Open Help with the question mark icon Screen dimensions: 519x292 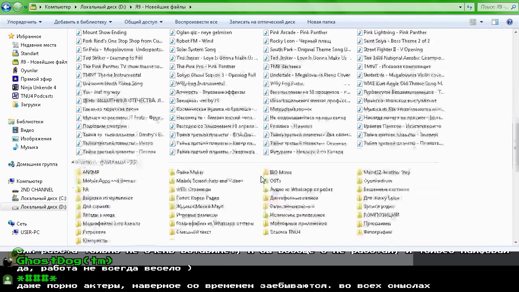pos(510,22)
